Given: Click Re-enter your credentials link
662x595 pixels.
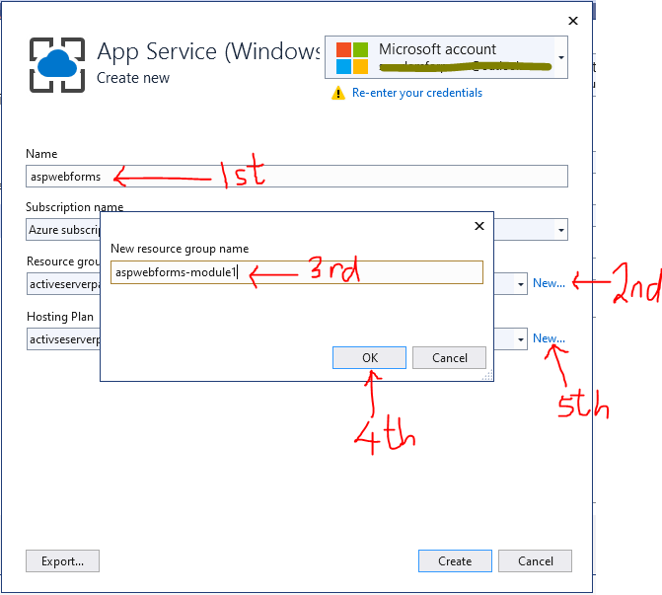Looking at the screenshot, I should (416, 93).
